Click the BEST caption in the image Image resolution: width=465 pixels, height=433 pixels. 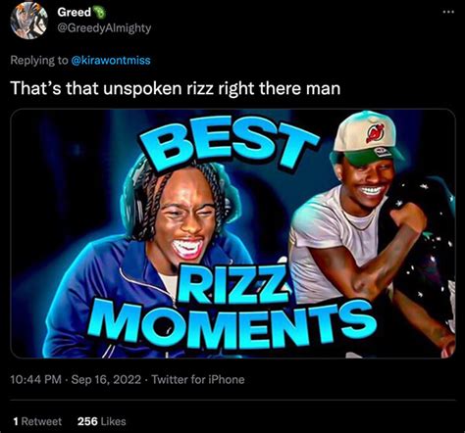[x=229, y=144]
